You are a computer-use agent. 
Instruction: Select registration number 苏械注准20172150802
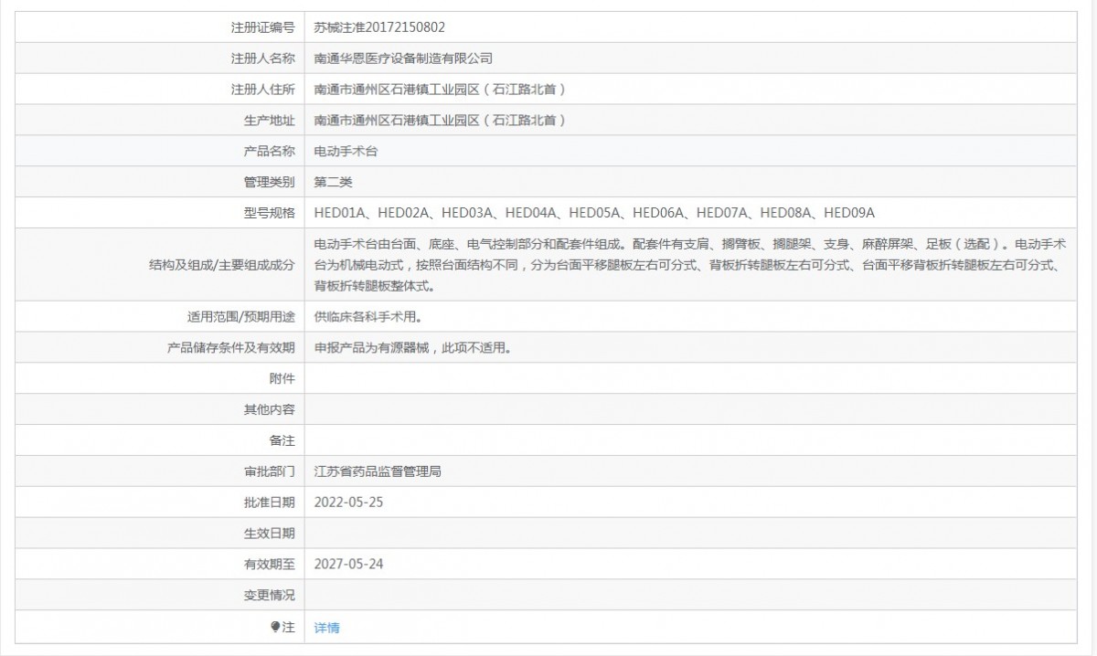tap(379, 27)
